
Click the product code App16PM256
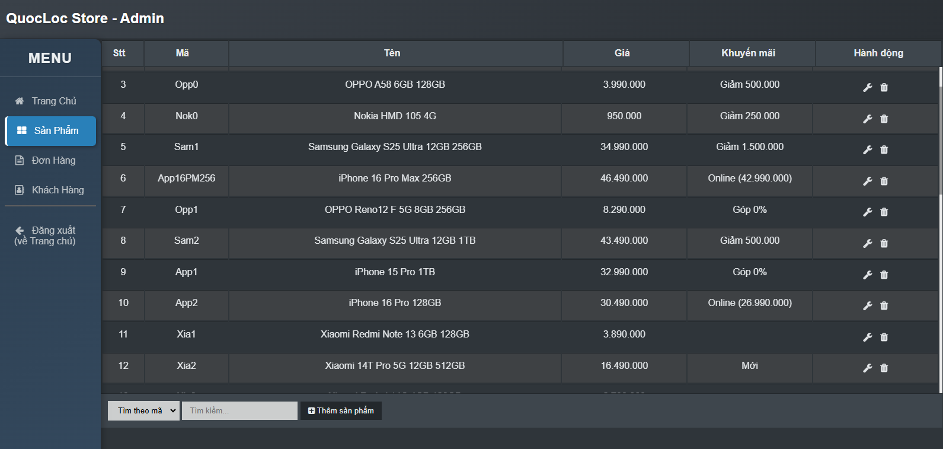click(x=187, y=178)
